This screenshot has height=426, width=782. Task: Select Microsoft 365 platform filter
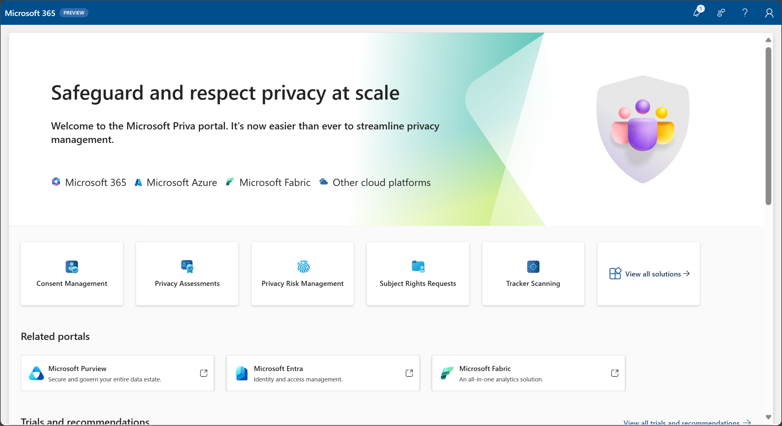[x=88, y=183]
